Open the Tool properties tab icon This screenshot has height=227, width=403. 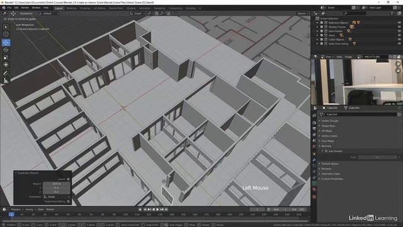(314, 115)
